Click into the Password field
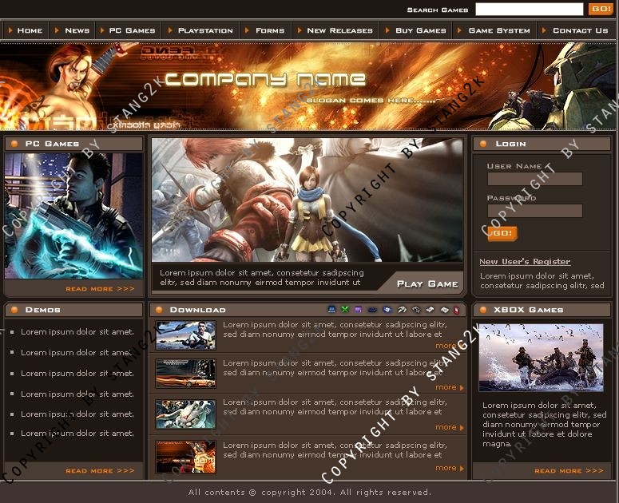 click(x=534, y=212)
